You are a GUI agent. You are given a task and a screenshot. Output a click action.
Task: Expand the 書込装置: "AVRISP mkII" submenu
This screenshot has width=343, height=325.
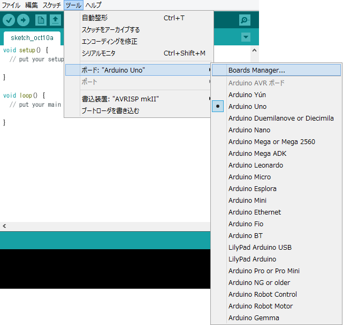tap(138, 99)
